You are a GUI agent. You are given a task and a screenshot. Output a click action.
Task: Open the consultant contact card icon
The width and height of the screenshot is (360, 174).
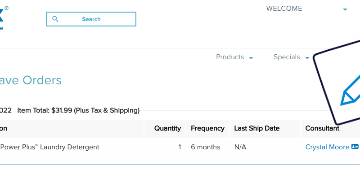355,147
